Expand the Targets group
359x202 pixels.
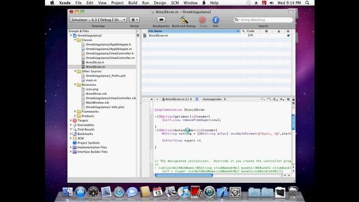click(x=71, y=121)
